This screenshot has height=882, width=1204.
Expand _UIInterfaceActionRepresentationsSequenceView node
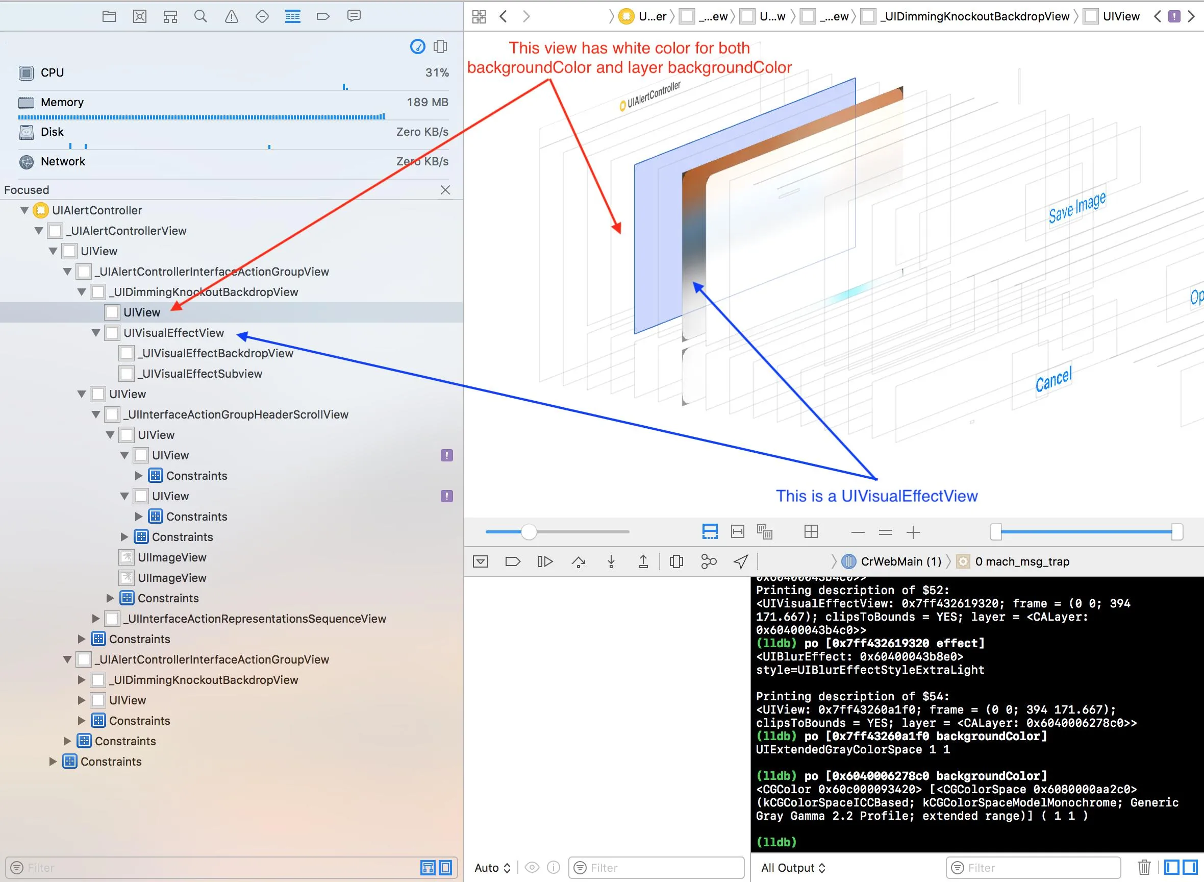click(96, 619)
